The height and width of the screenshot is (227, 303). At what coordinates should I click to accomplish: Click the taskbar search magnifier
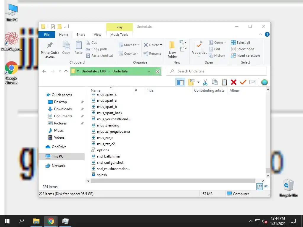coord(21,221)
